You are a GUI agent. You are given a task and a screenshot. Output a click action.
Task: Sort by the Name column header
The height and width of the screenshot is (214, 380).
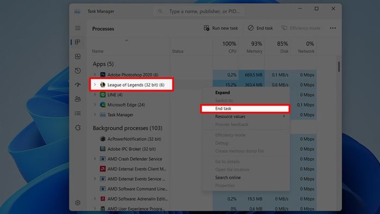pyautogui.click(x=97, y=51)
